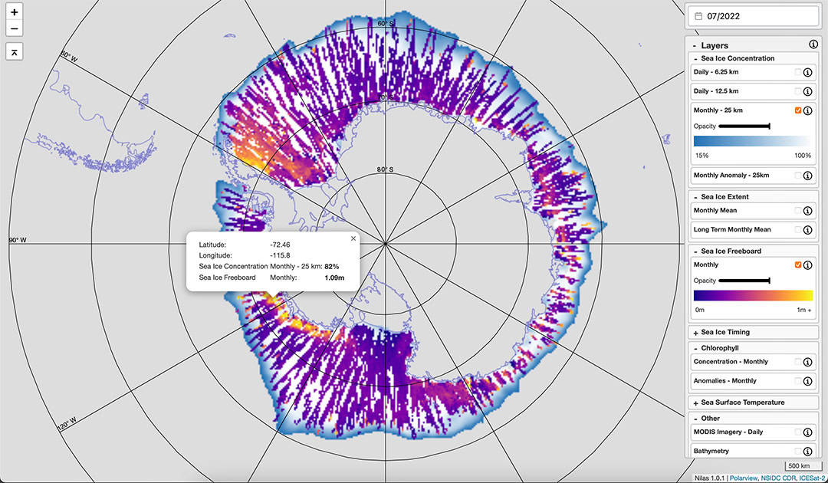Show info for Bathymetry layer
The width and height of the screenshot is (828, 483).
pos(807,451)
